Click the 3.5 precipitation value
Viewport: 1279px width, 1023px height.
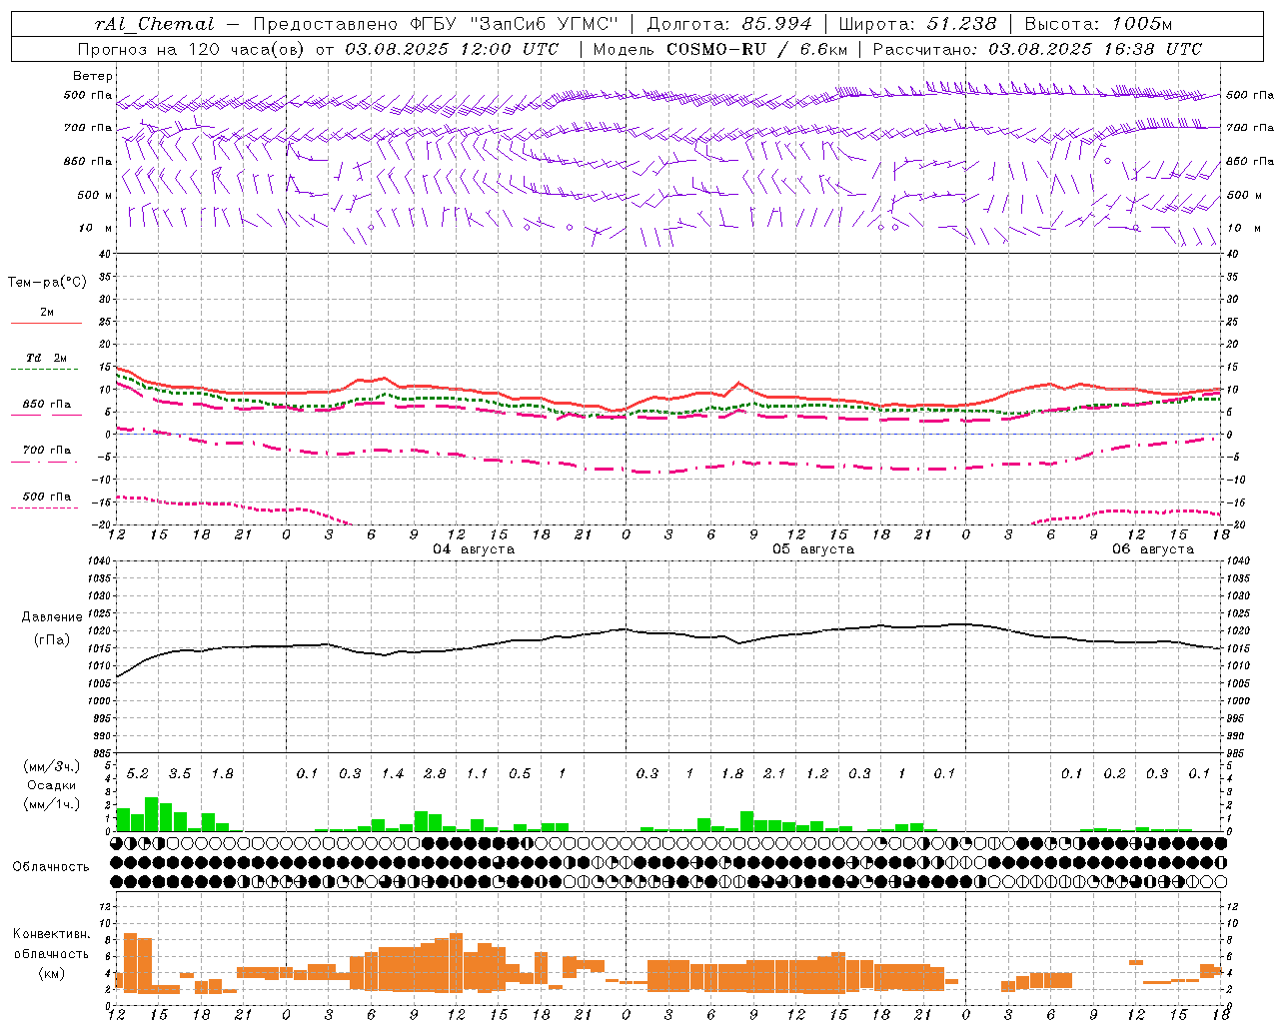[180, 773]
